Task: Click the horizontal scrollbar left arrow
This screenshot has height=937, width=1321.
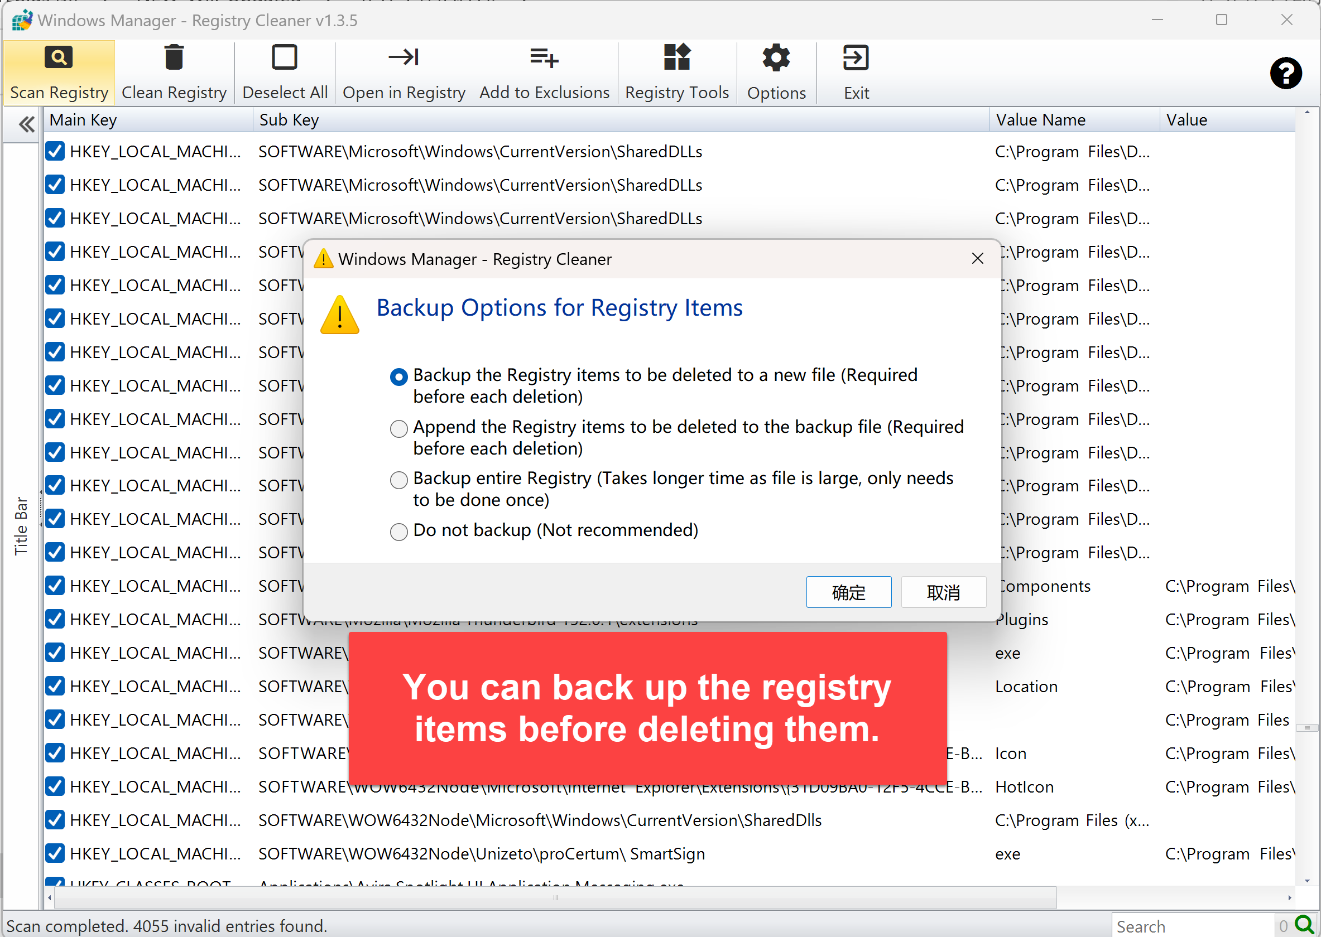Action: pyautogui.click(x=50, y=898)
